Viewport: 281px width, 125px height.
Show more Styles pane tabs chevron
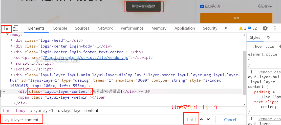coord(268,37)
